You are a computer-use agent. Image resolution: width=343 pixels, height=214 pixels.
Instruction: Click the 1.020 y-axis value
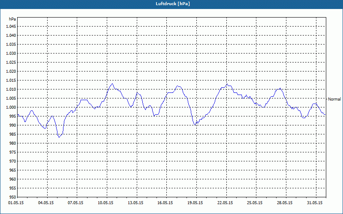[x=11, y=71]
